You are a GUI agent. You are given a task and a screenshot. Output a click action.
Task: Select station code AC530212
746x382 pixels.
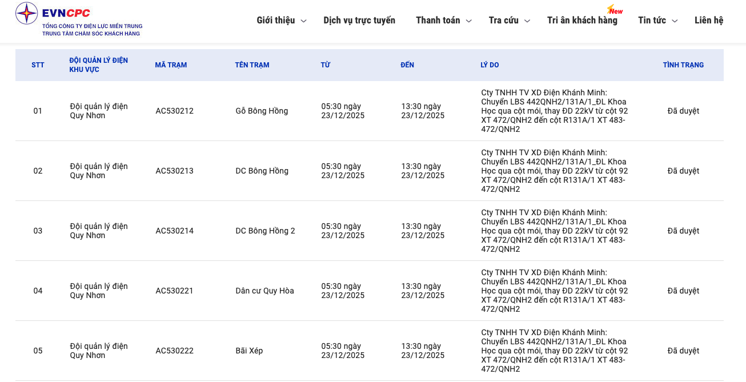pos(174,111)
